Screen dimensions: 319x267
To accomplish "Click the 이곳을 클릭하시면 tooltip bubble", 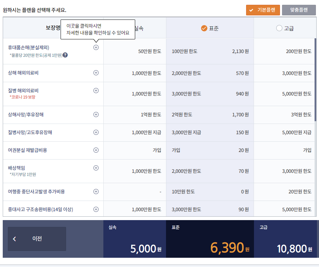I will click(x=98, y=29).
